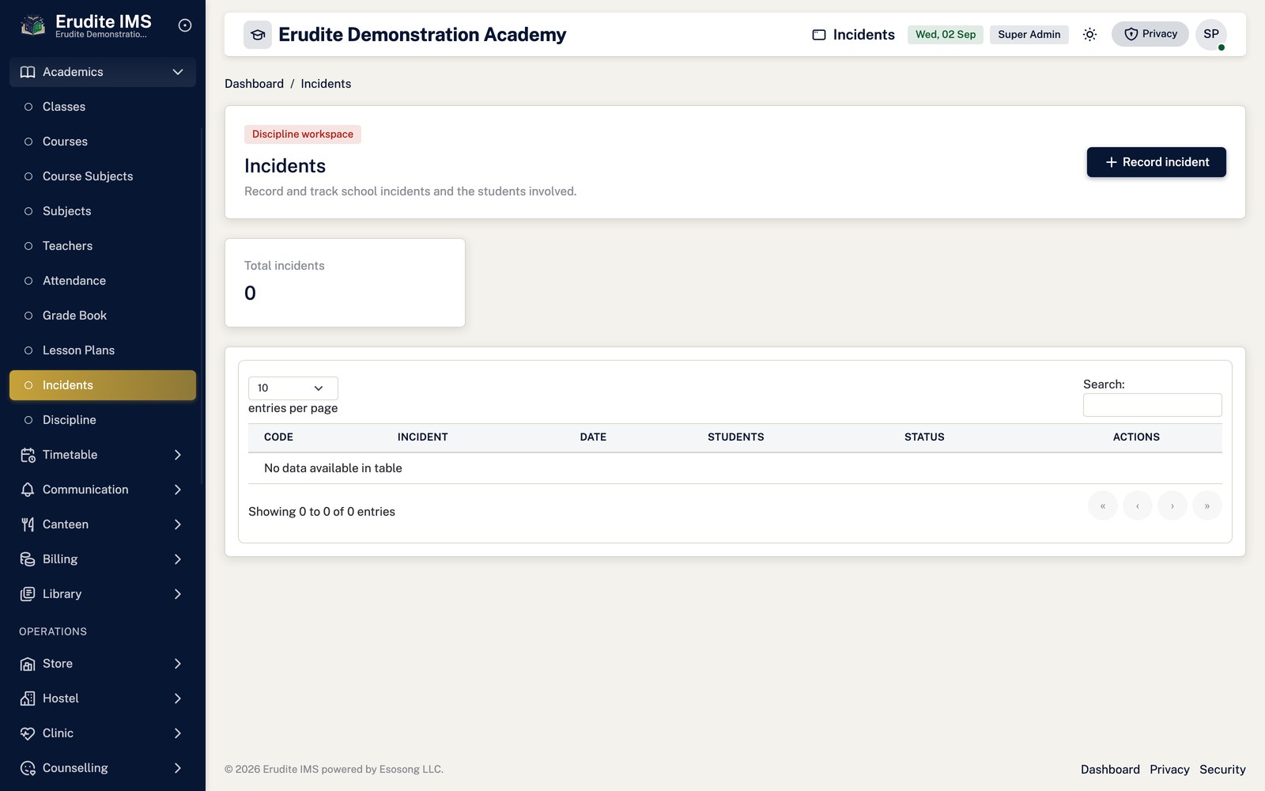Go to last page pagination button
Screen dimensions: 1265x791
point(1207,506)
